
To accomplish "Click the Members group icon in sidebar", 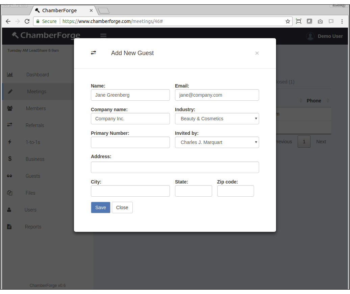I will pyautogui.click(x=10, y=108).
